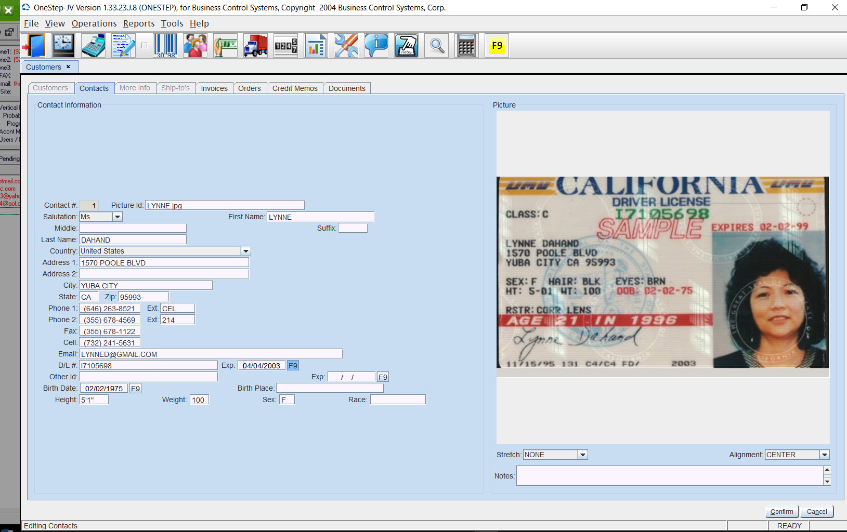The image size is (847, 532).
Task: Toggle the small checkbox in the toolbar
Action: pyautogui.click(x=144, y=46)
